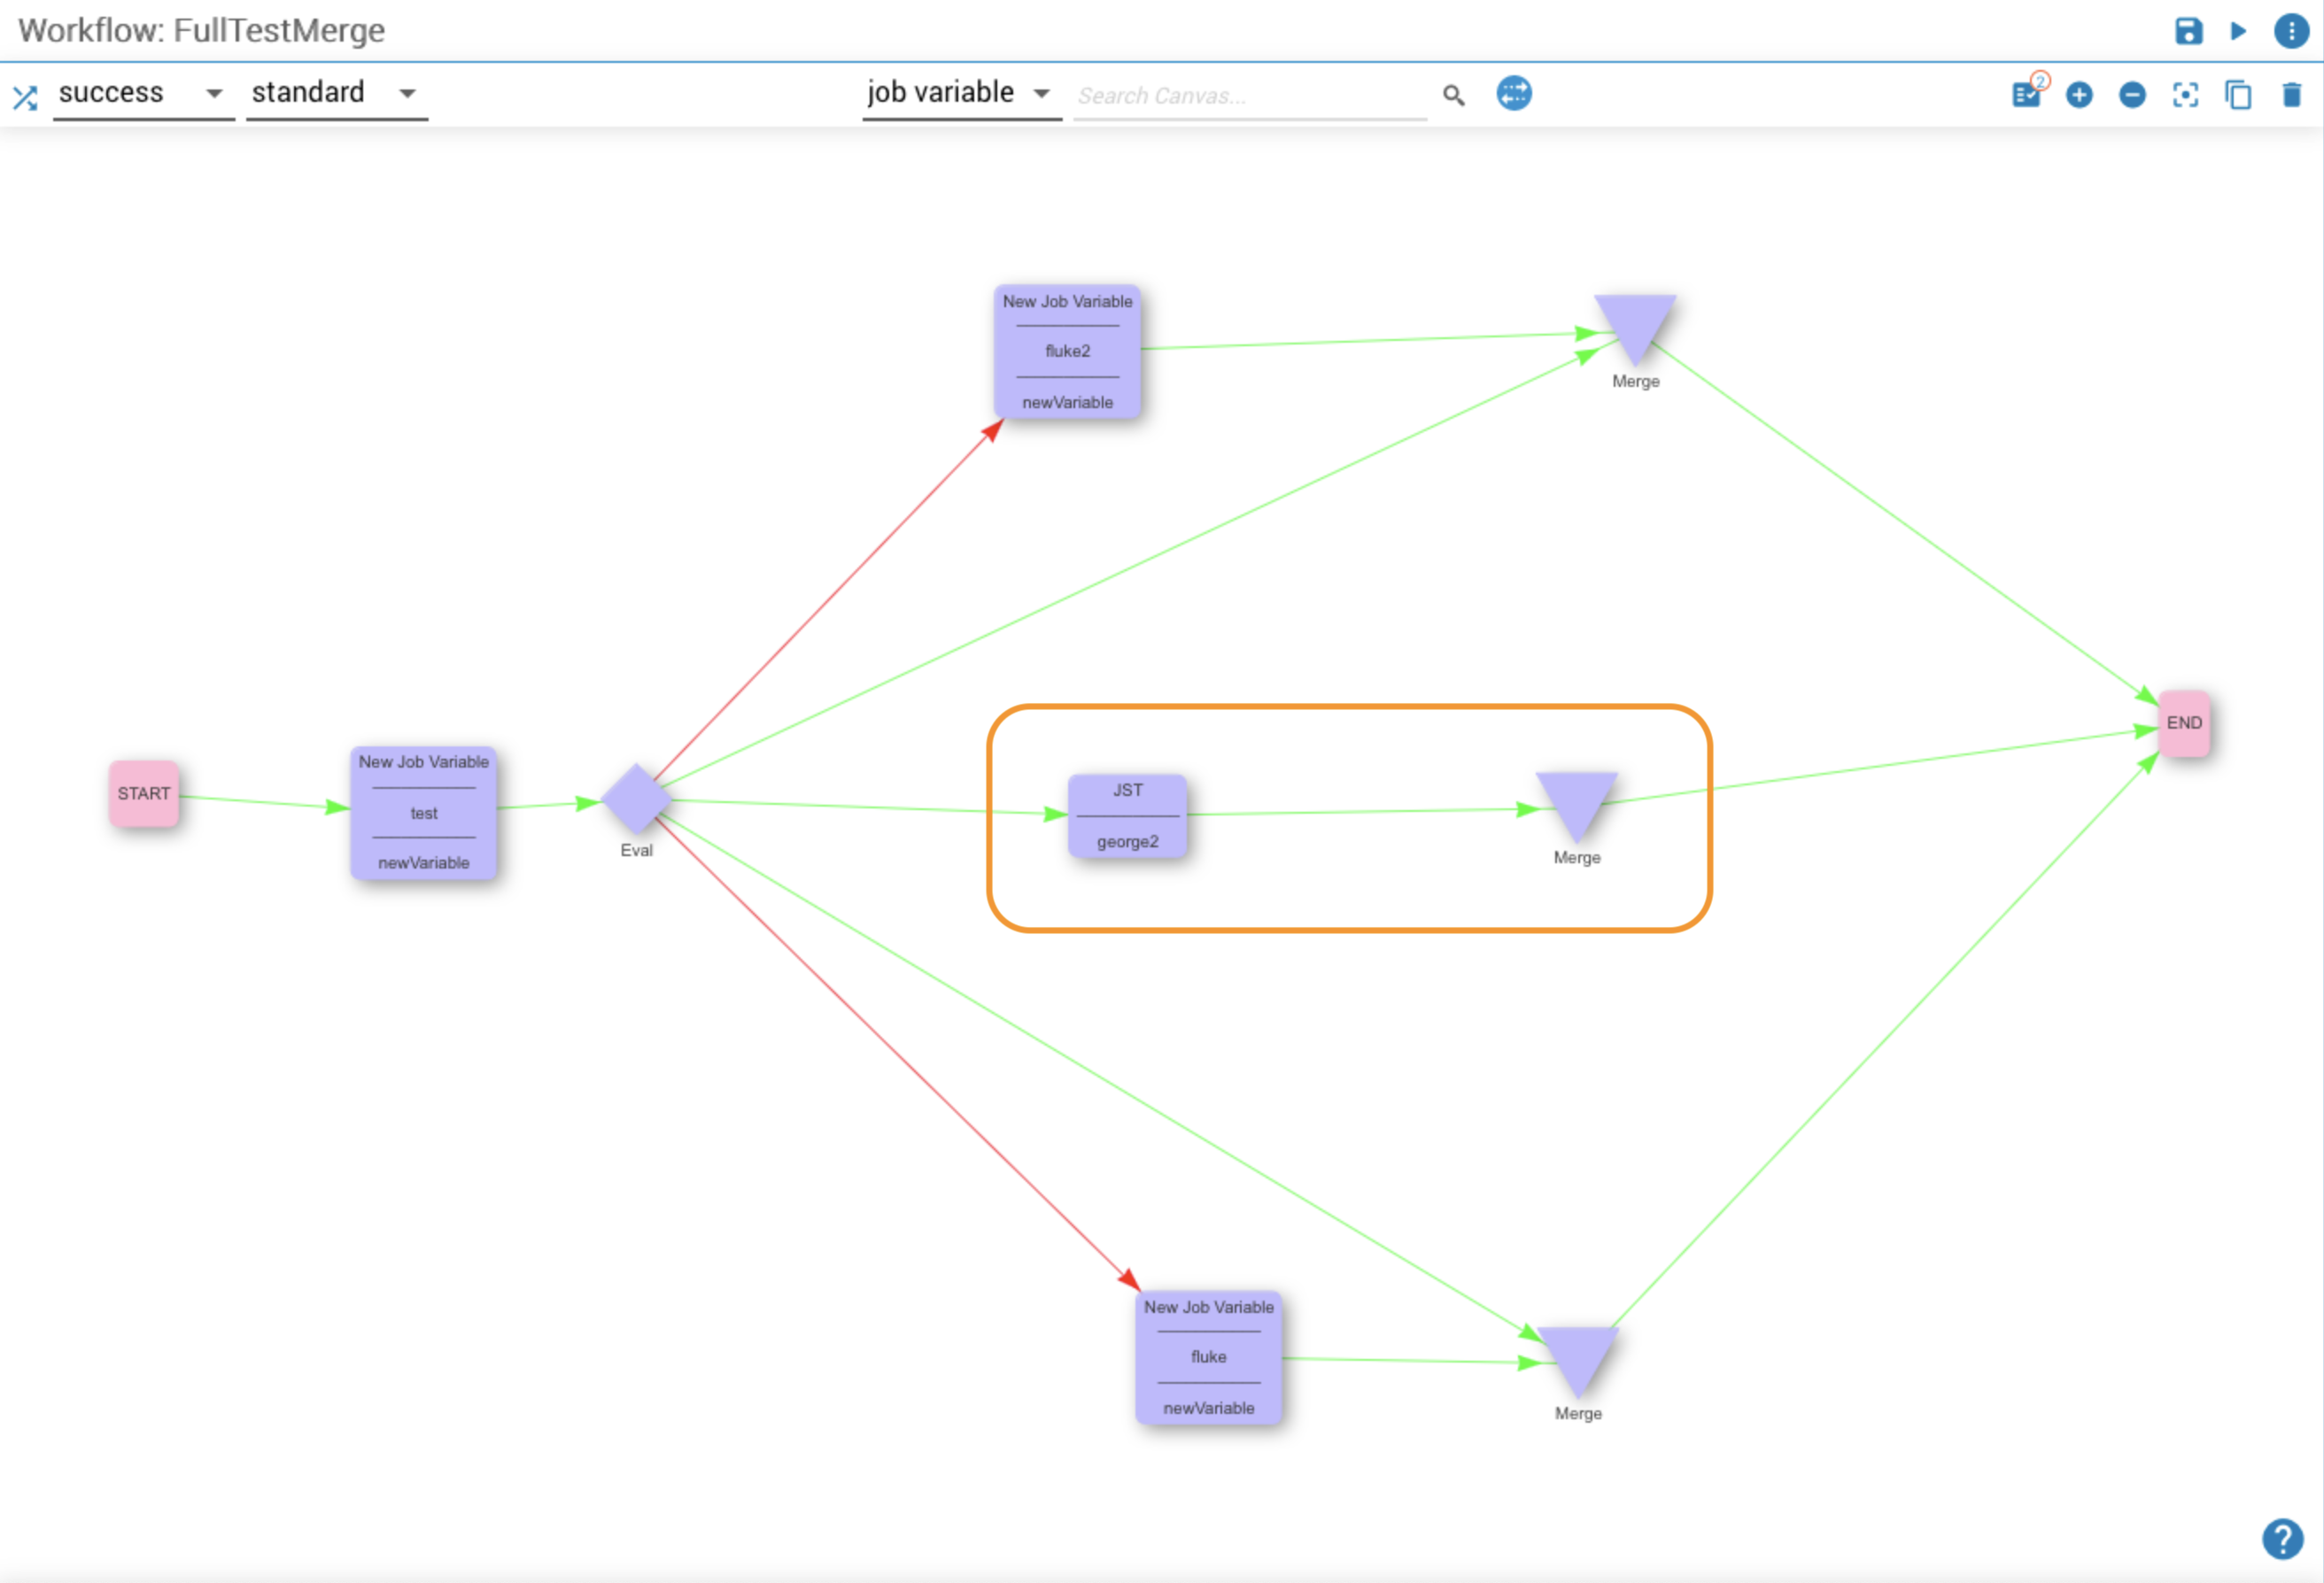
Task: Expand the standard line style dropdown
Action: [407, 94]
